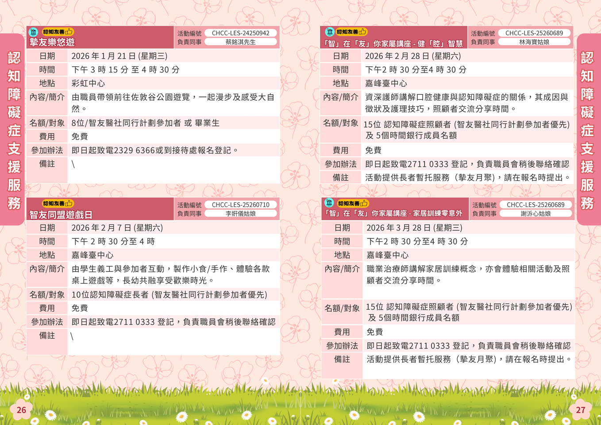This screenshot has height=425, width=601.
Task: Click the page 26 flower badge
Action: pyautogui.click(x=21, y=410)
